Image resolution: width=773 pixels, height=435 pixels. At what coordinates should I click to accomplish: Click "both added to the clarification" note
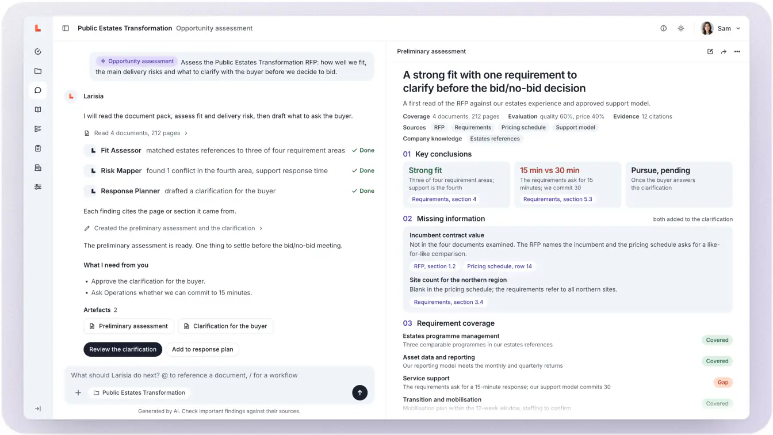point(693,219)
